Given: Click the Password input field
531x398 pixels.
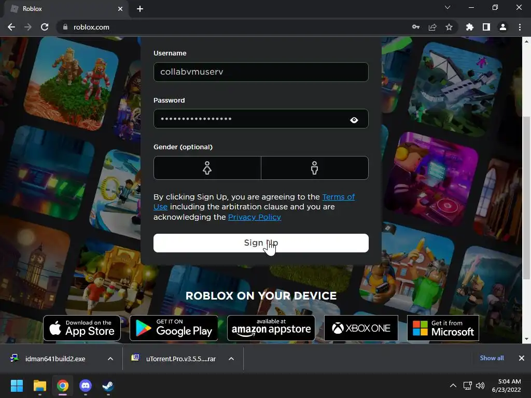Looking at the screenshot, I should coord(261,119).
